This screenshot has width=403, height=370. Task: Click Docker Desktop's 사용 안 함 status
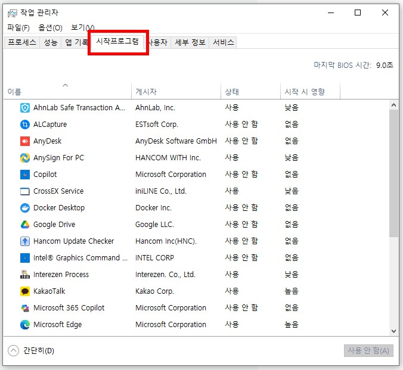[241, 208]
